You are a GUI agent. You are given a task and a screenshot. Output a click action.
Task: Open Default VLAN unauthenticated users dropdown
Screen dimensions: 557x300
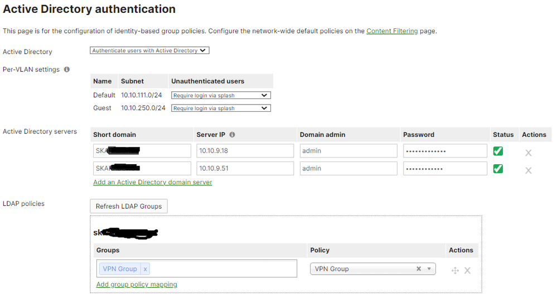coord(221,96)
